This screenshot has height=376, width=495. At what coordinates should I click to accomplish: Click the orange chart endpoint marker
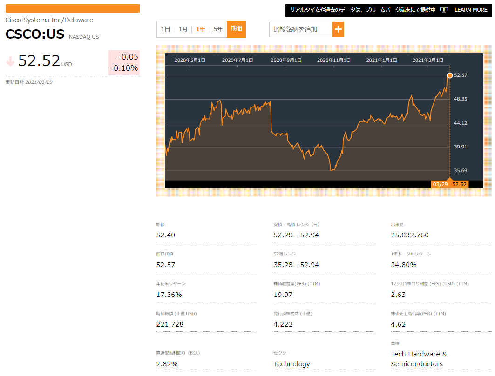(449, 75)
